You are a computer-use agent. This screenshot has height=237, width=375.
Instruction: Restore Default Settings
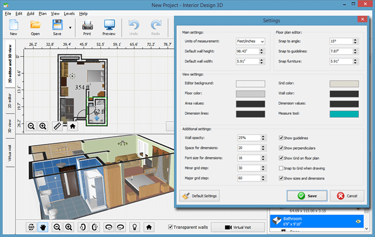point(199,196)
